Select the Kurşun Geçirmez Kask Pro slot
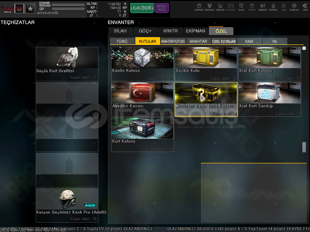 click(67, 205)
